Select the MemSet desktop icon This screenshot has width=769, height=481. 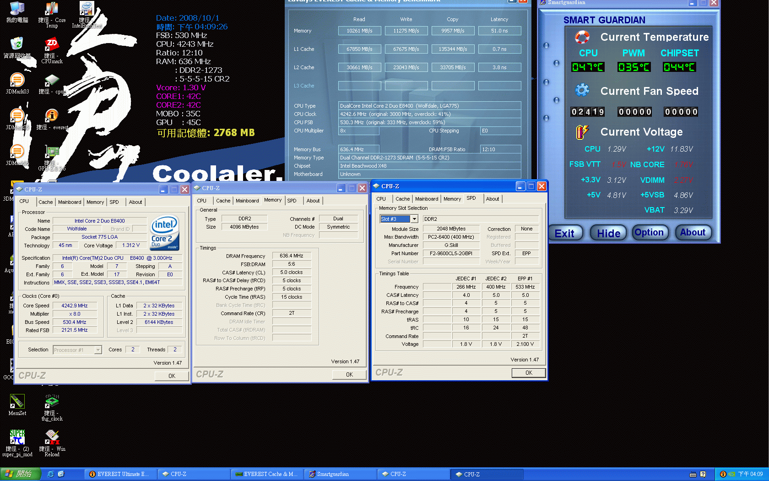tap(17, 405)
